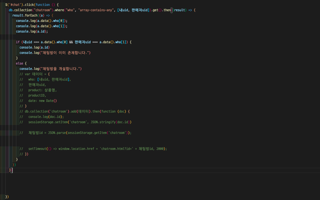This screenshot has height=200, width=320.
Task: Click the console.log(a.data().who[1]) line
Action: (41, 26)
